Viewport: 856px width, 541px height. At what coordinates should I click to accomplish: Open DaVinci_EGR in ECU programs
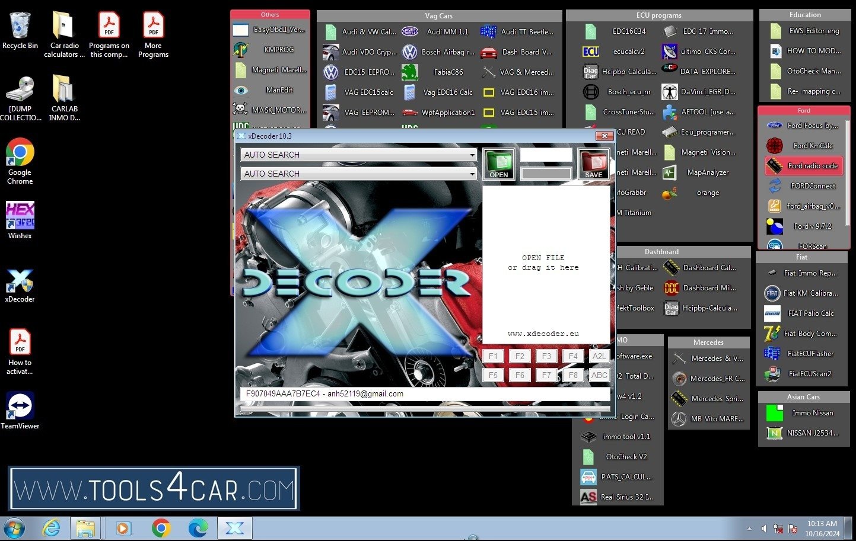click(x=699, y=92)
